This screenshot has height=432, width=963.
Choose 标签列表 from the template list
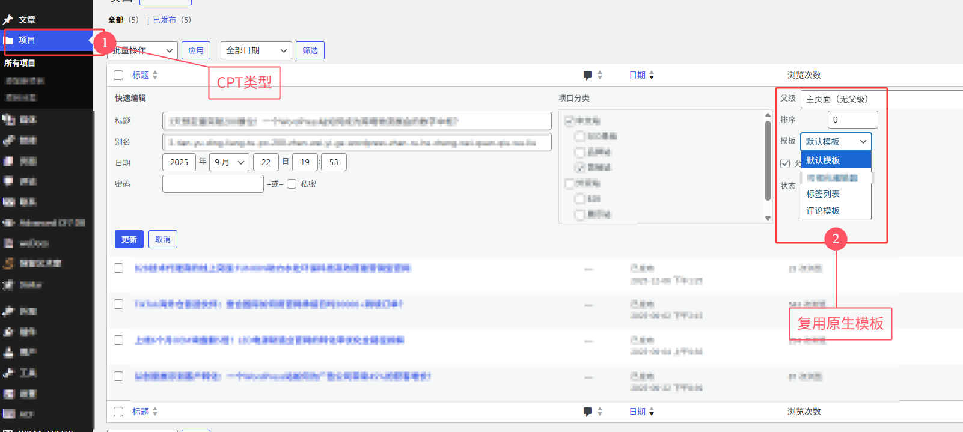click(x=836, y=194)
